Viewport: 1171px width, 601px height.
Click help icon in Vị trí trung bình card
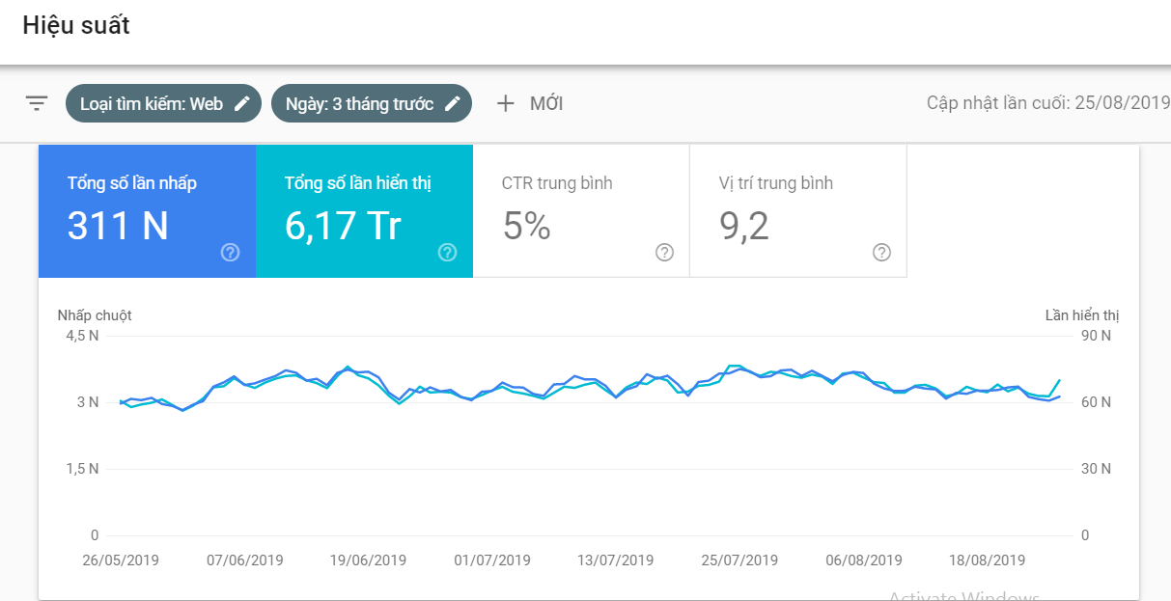pos(881,253)
